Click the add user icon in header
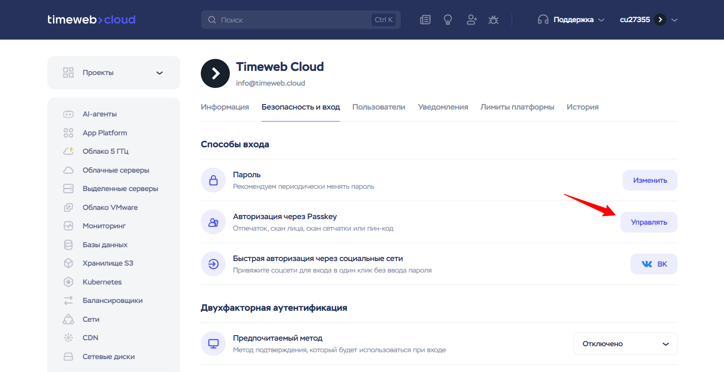724x372 pixels. tap(471, 20)
